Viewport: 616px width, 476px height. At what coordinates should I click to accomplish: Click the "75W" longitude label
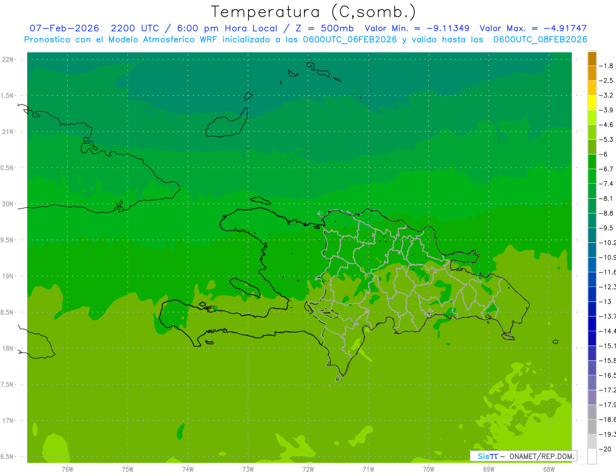tap(128, 469)
